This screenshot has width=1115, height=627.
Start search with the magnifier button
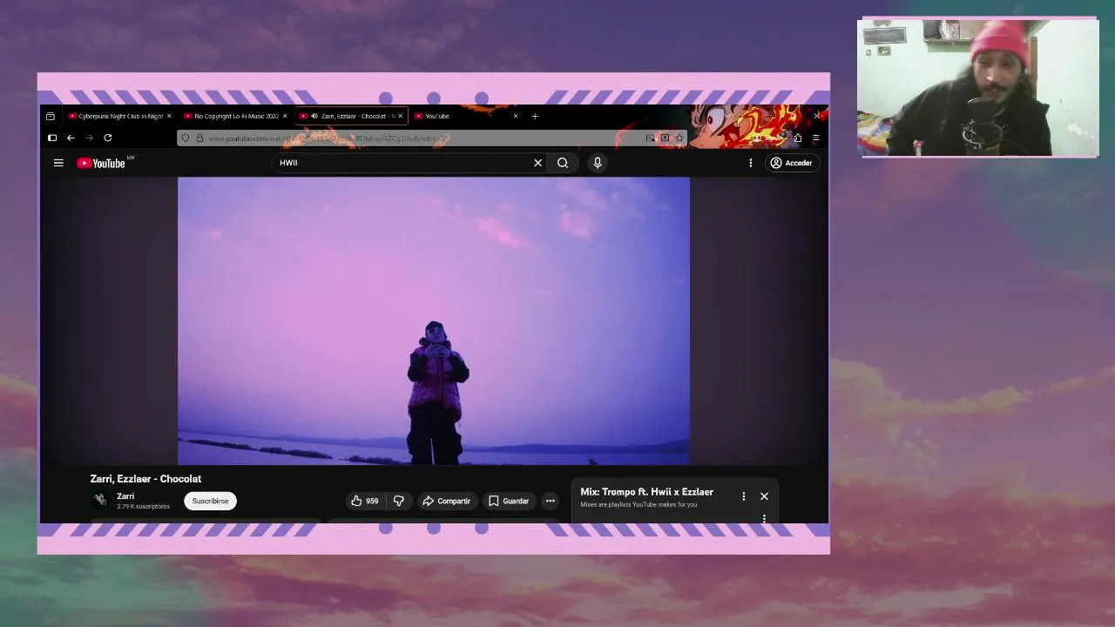[x=563, y=163]
